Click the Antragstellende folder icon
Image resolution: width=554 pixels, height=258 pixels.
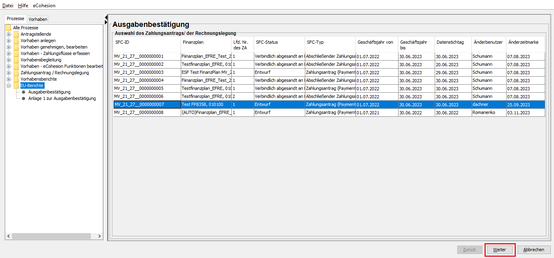click(x=16, y=34)
